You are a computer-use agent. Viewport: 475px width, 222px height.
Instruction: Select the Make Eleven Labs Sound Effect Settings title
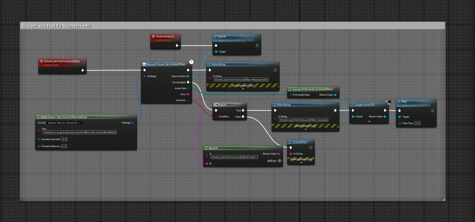pos(64,117)
